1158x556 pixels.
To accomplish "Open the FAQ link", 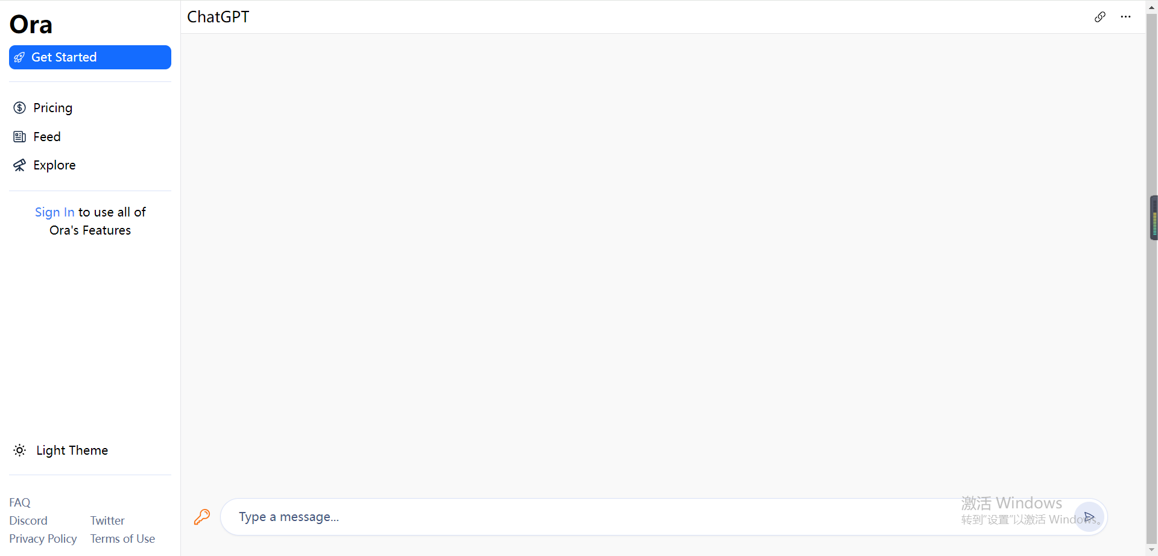I will 20,502.
